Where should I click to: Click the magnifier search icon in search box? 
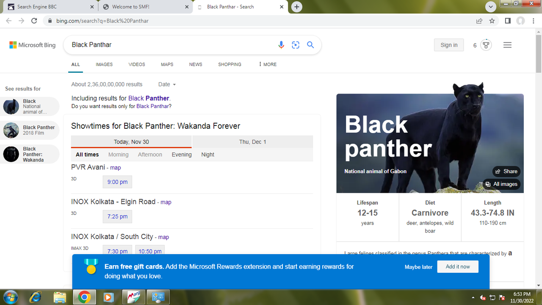310,45
